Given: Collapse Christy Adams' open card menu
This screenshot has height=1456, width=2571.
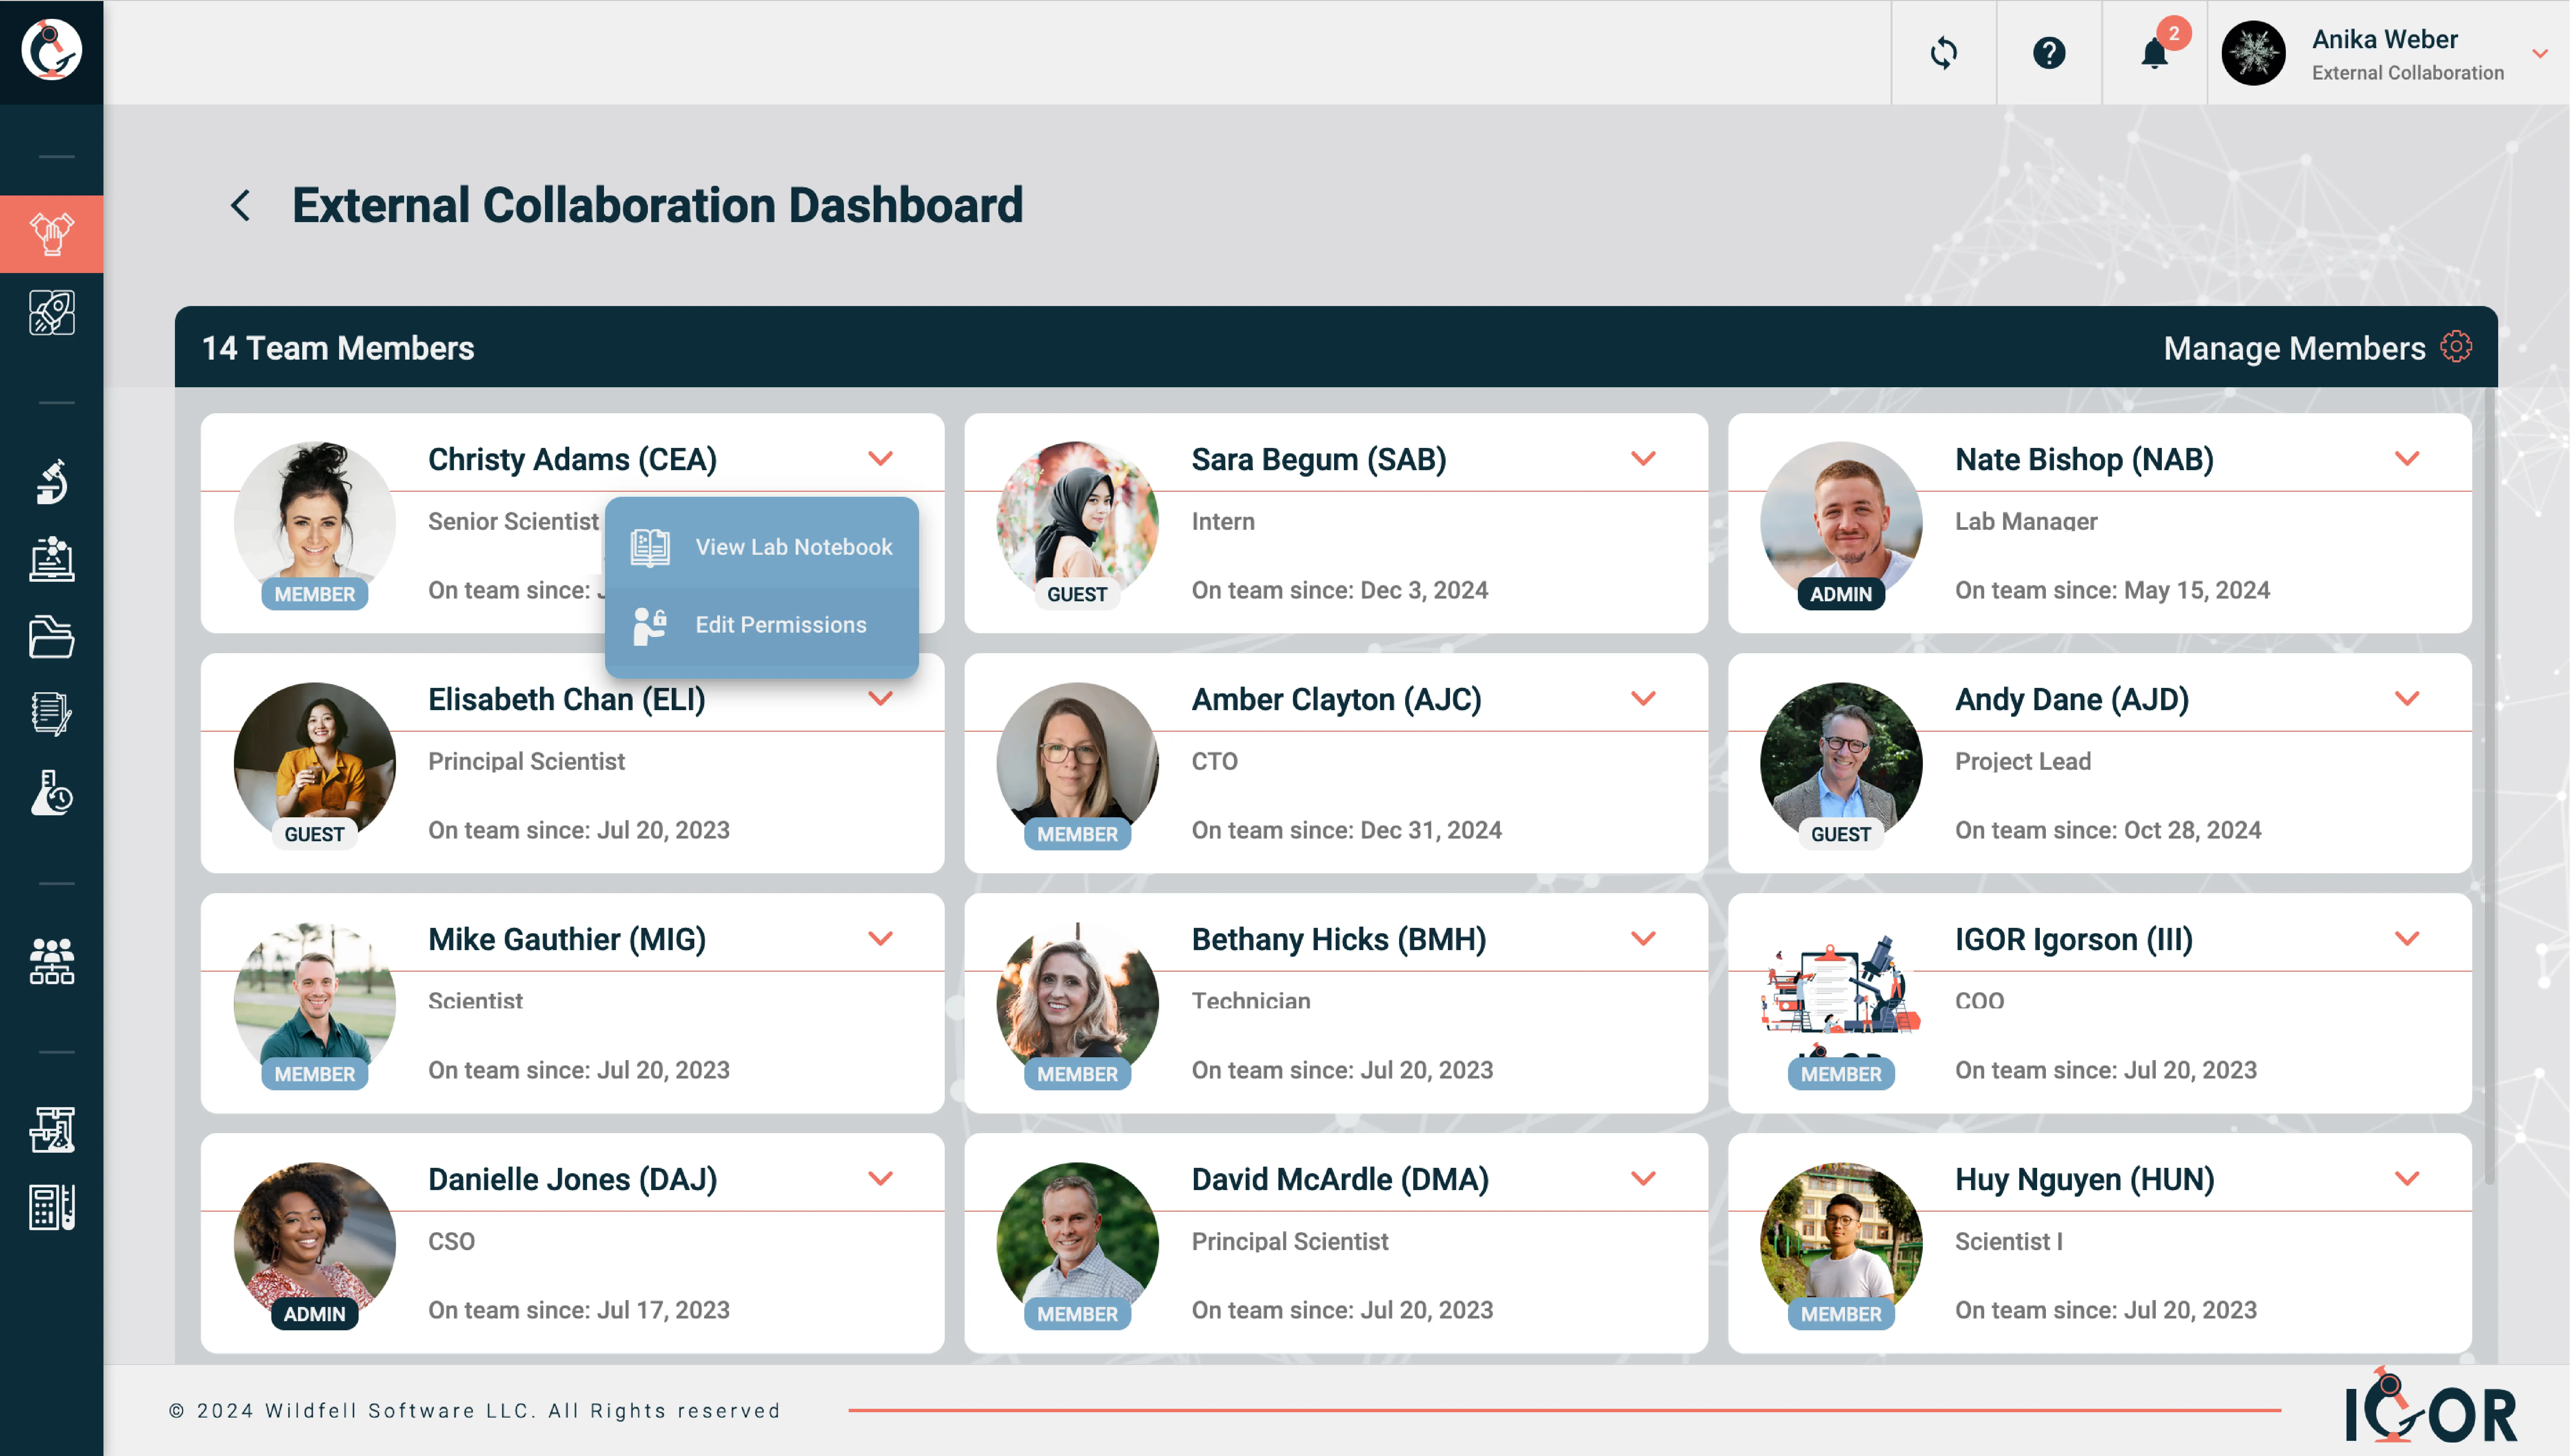Looking at the screenshot, I should point(881,458).
